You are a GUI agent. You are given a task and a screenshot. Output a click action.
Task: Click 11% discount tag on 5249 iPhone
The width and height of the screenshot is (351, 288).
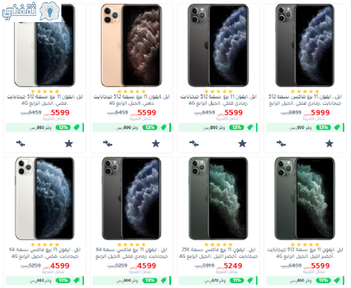236,280
